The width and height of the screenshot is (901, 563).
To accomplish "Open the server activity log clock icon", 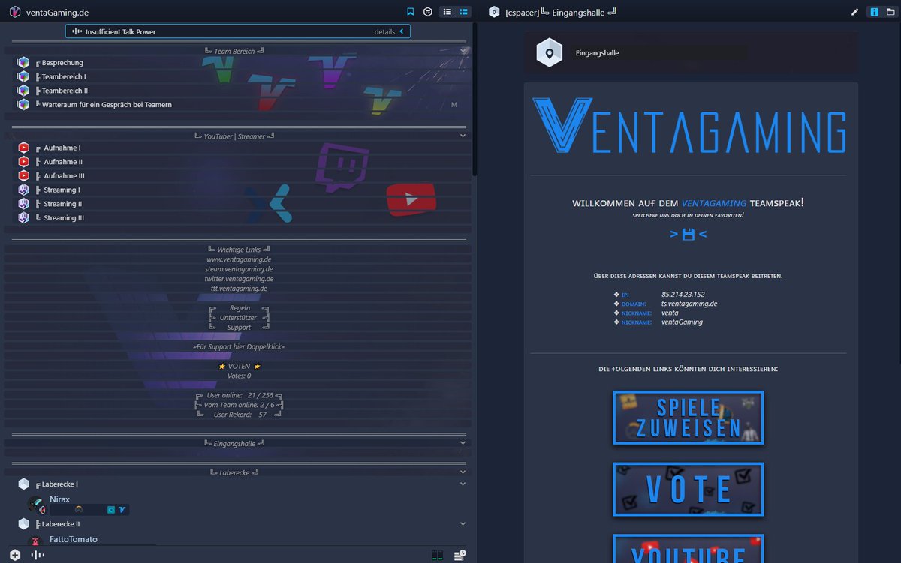I will 460,555.
